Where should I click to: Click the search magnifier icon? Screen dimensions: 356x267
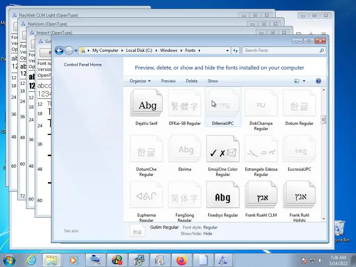tap(322, 50)
